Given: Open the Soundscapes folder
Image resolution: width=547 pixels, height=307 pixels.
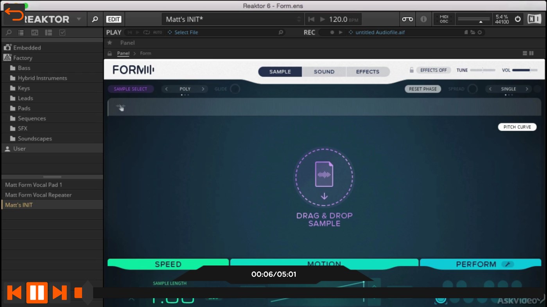Looking at the screenshot, I should point(52,138).
